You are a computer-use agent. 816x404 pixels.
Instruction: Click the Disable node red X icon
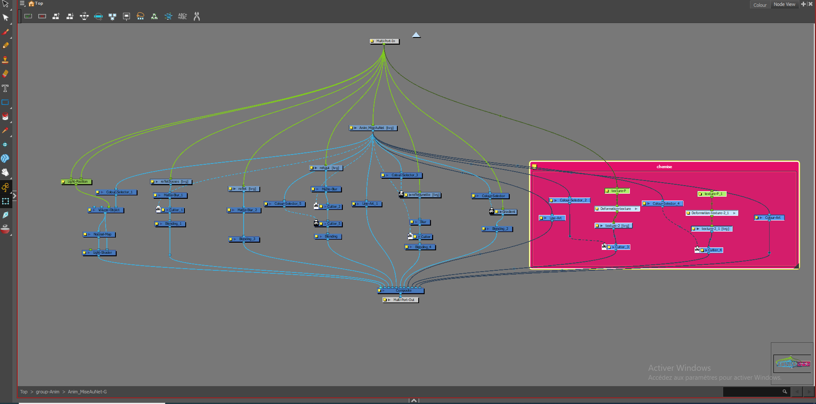[x=42, y=16]
